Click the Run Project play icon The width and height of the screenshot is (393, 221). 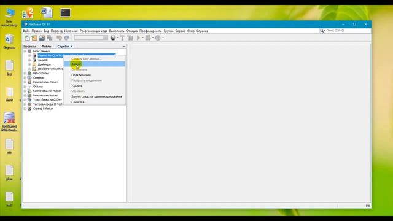click(x=138, y=38)
